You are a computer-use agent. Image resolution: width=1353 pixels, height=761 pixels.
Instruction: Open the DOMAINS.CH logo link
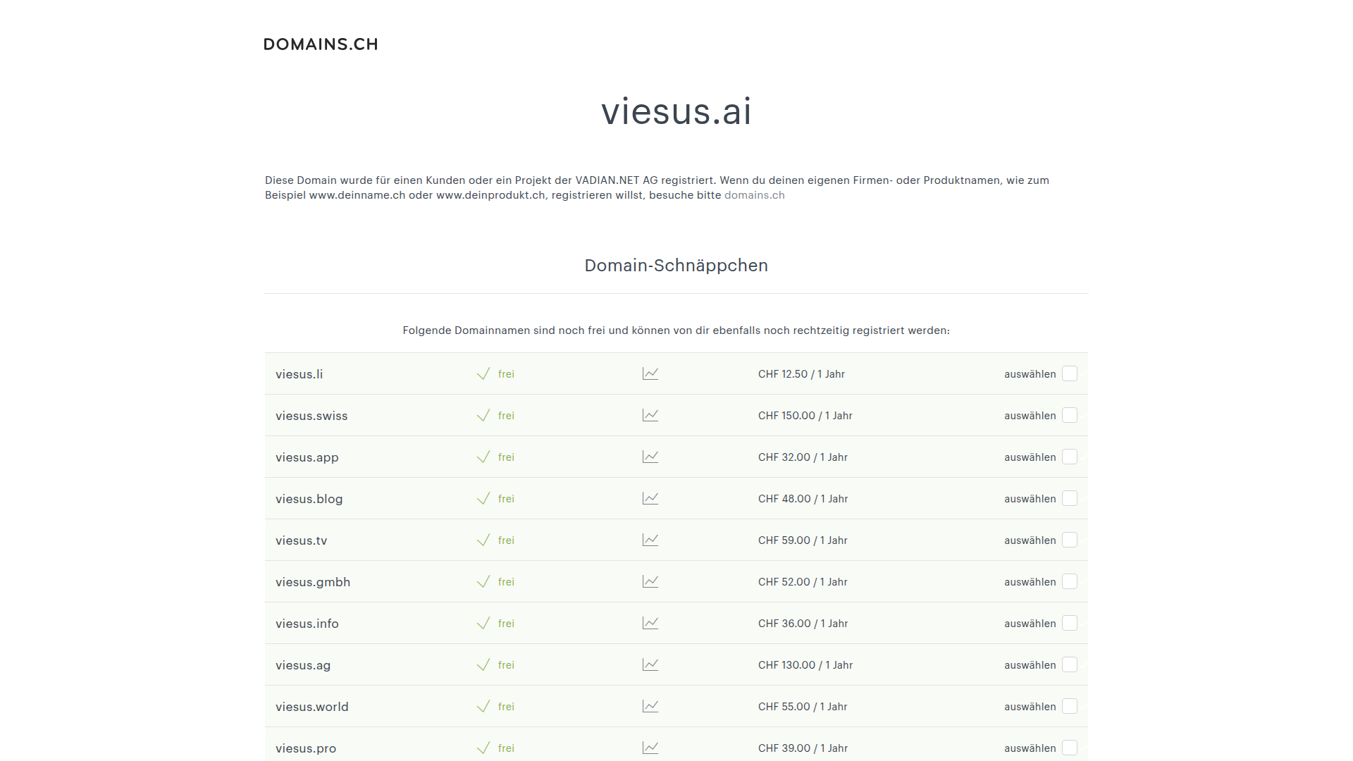[x=321, y=44]
